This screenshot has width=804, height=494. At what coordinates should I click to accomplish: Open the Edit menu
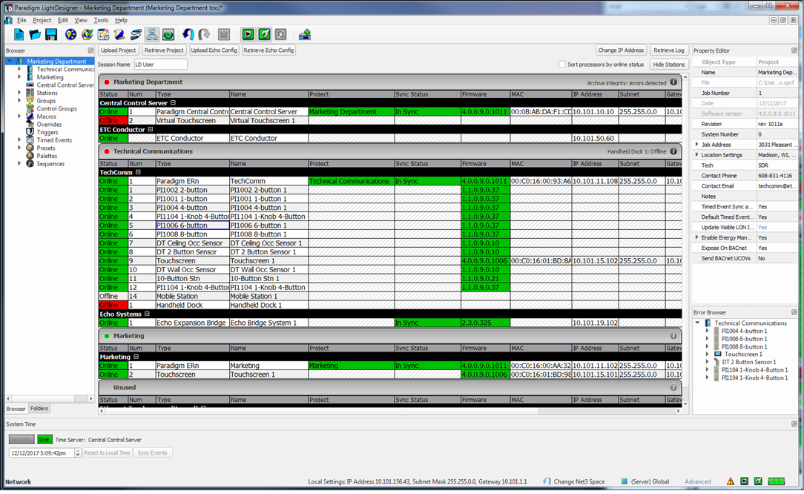62,20
